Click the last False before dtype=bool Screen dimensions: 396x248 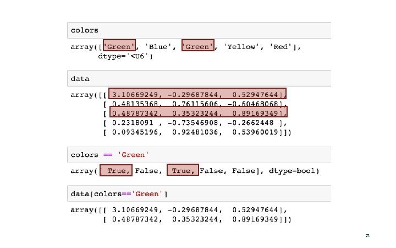tap(244, 171)
